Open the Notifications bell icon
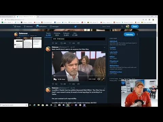Screen dimensions: 163x122 coord(37,26)
